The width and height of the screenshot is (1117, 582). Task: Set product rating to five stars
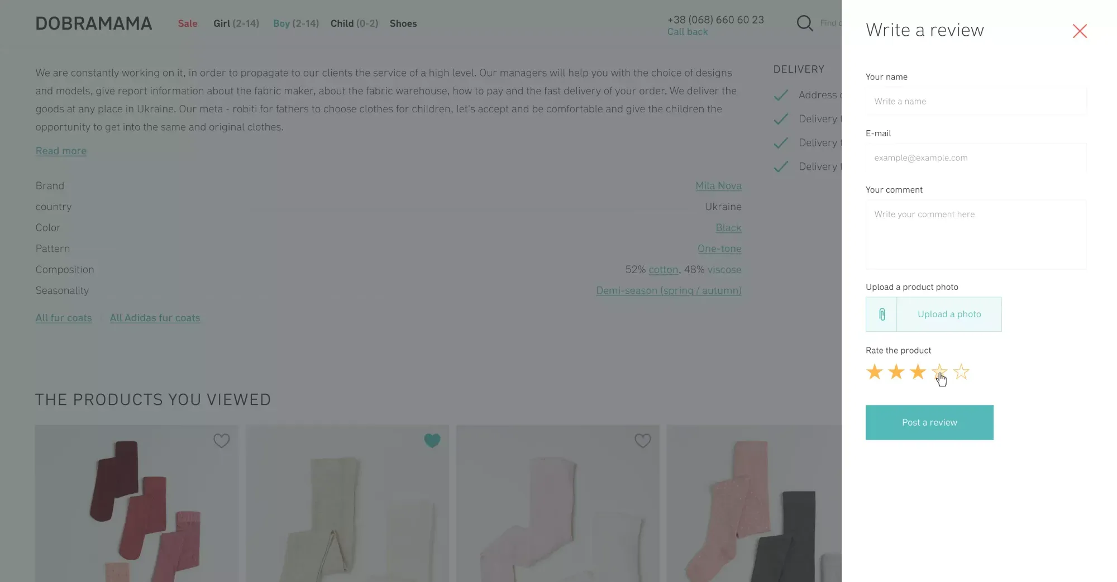(960, 371)
